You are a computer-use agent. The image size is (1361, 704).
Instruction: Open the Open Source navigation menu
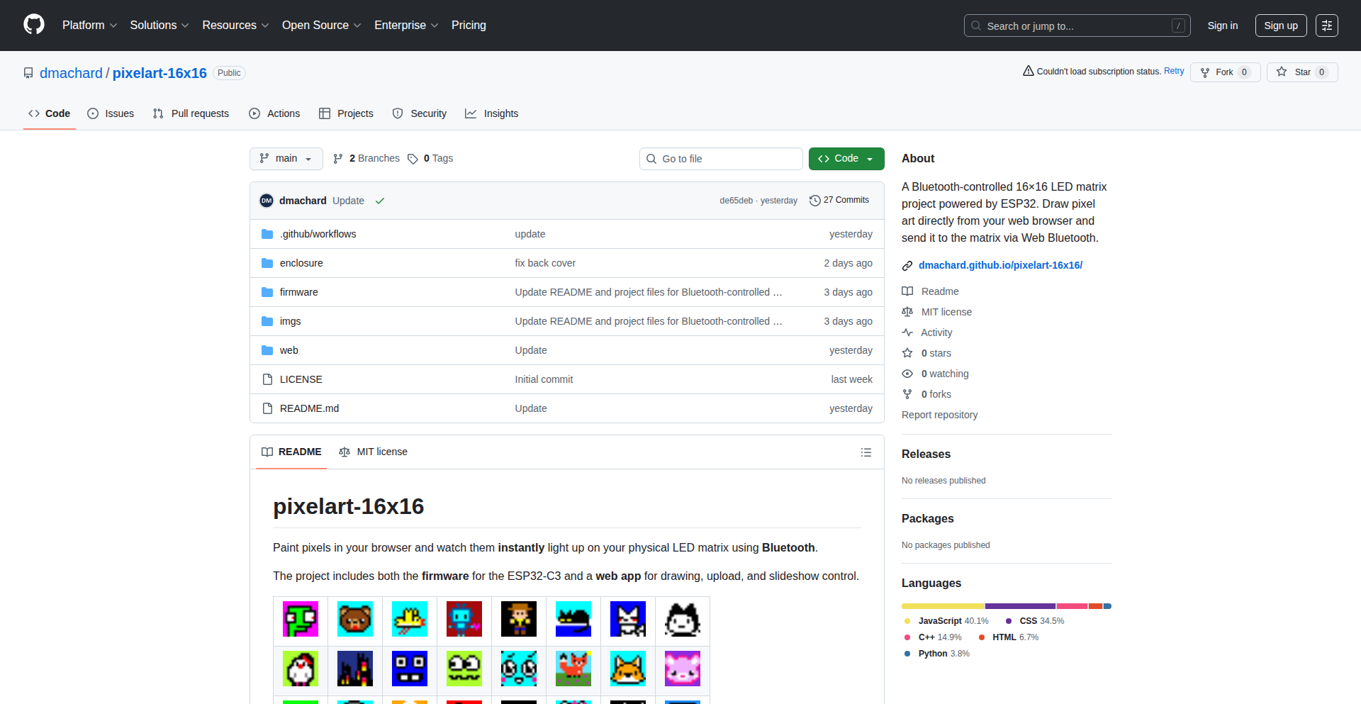click(321, 26)
